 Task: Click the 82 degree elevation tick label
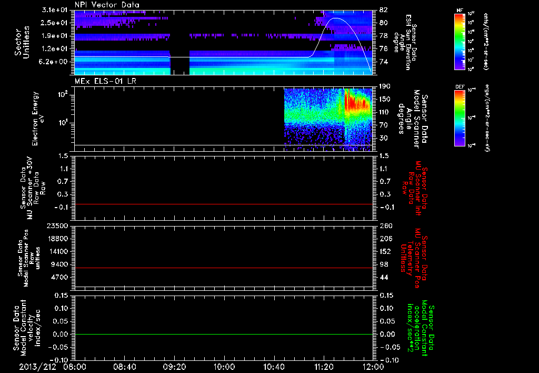point(383,10)
